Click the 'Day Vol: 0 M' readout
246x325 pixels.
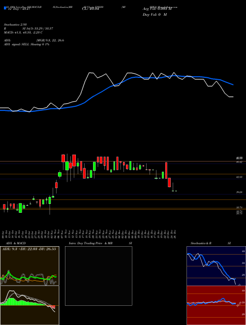[154, 15]
